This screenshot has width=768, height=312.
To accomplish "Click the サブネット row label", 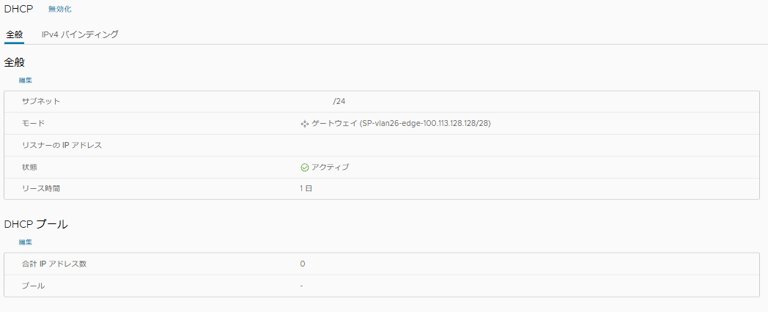I will point(41,102).
